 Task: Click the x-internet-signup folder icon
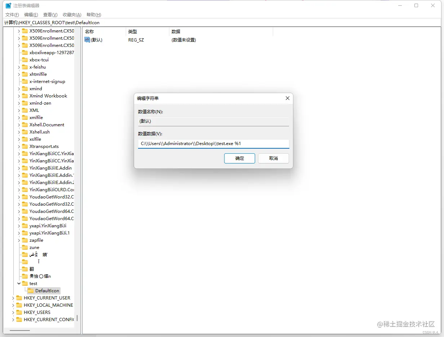[x=25, y=82]
